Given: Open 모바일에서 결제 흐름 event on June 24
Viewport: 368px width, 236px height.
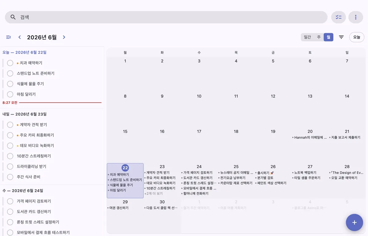Looking at the screenshot, I should coord(199,188).
